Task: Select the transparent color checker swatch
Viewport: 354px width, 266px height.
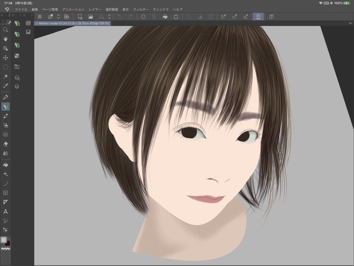Action: click(6, 249)
